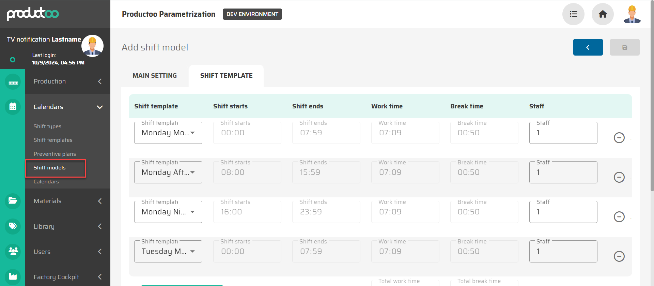
Task: Click the Materials folder icon
Action: point(13,201)
